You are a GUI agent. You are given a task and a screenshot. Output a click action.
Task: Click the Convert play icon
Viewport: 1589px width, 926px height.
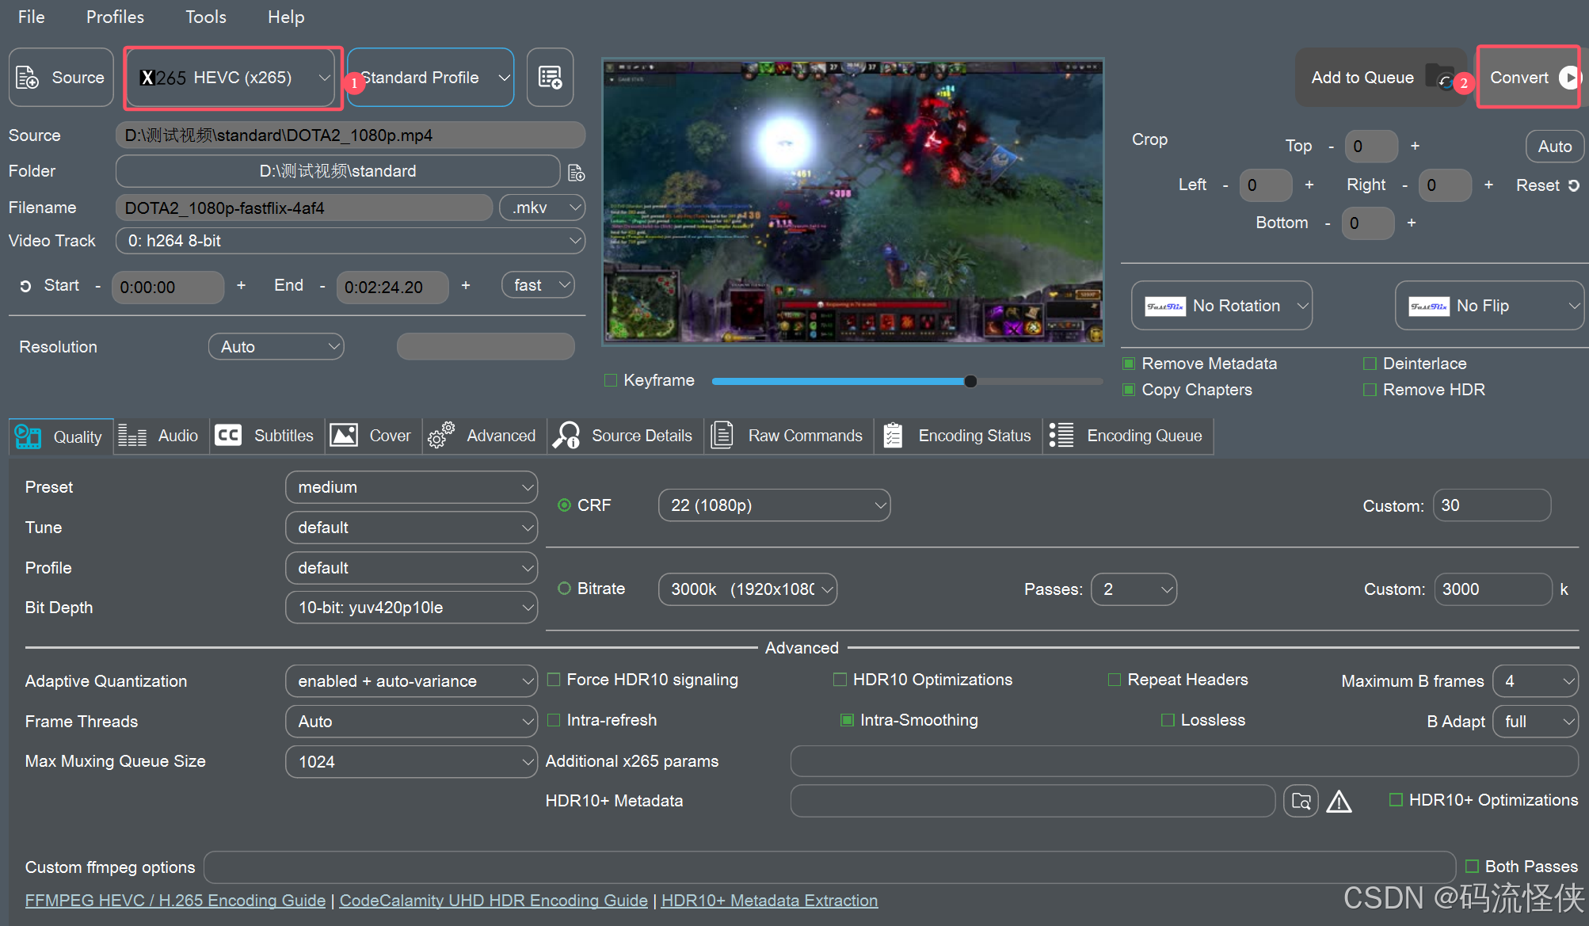[1568, 78]
